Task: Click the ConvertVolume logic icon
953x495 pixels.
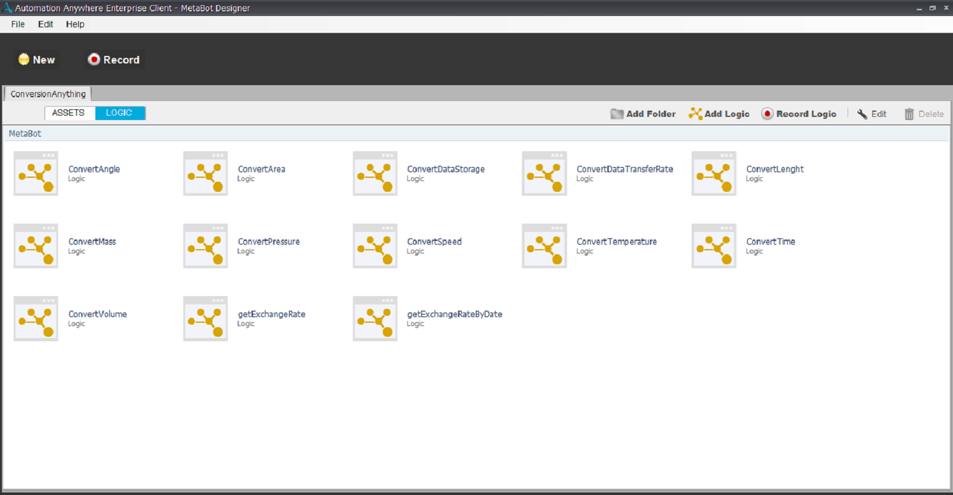Action: pos(36,318)
